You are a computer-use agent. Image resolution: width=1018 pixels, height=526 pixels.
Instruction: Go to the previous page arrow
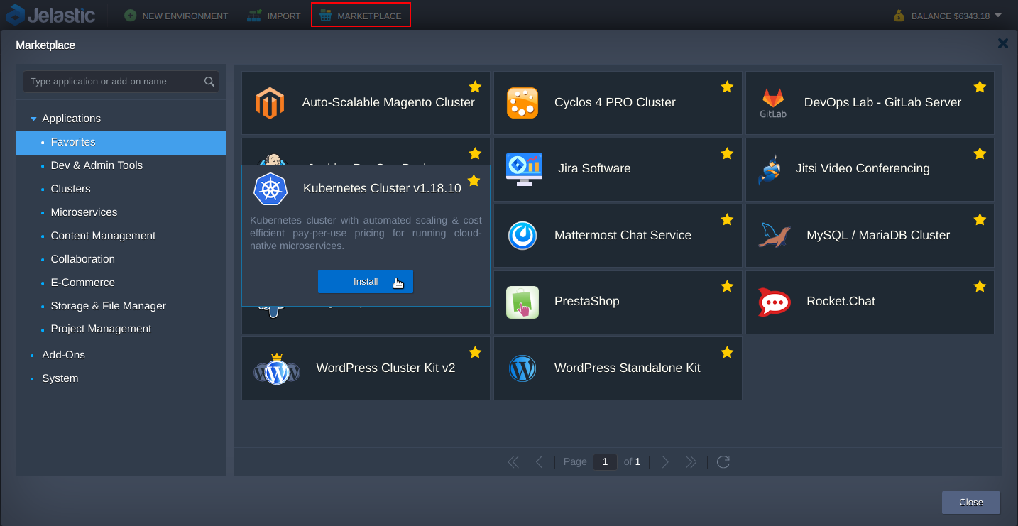[539, 462]
